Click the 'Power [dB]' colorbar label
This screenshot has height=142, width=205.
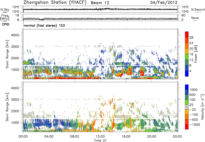point(196,54)
